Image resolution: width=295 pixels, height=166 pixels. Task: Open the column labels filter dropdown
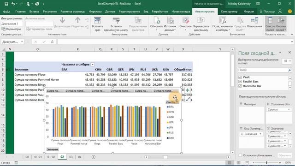click(x=92, y=65)
